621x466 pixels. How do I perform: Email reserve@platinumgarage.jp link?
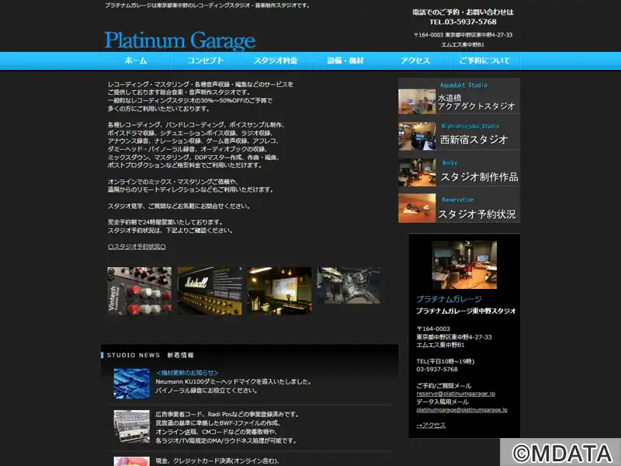click(x=456, y=394)
